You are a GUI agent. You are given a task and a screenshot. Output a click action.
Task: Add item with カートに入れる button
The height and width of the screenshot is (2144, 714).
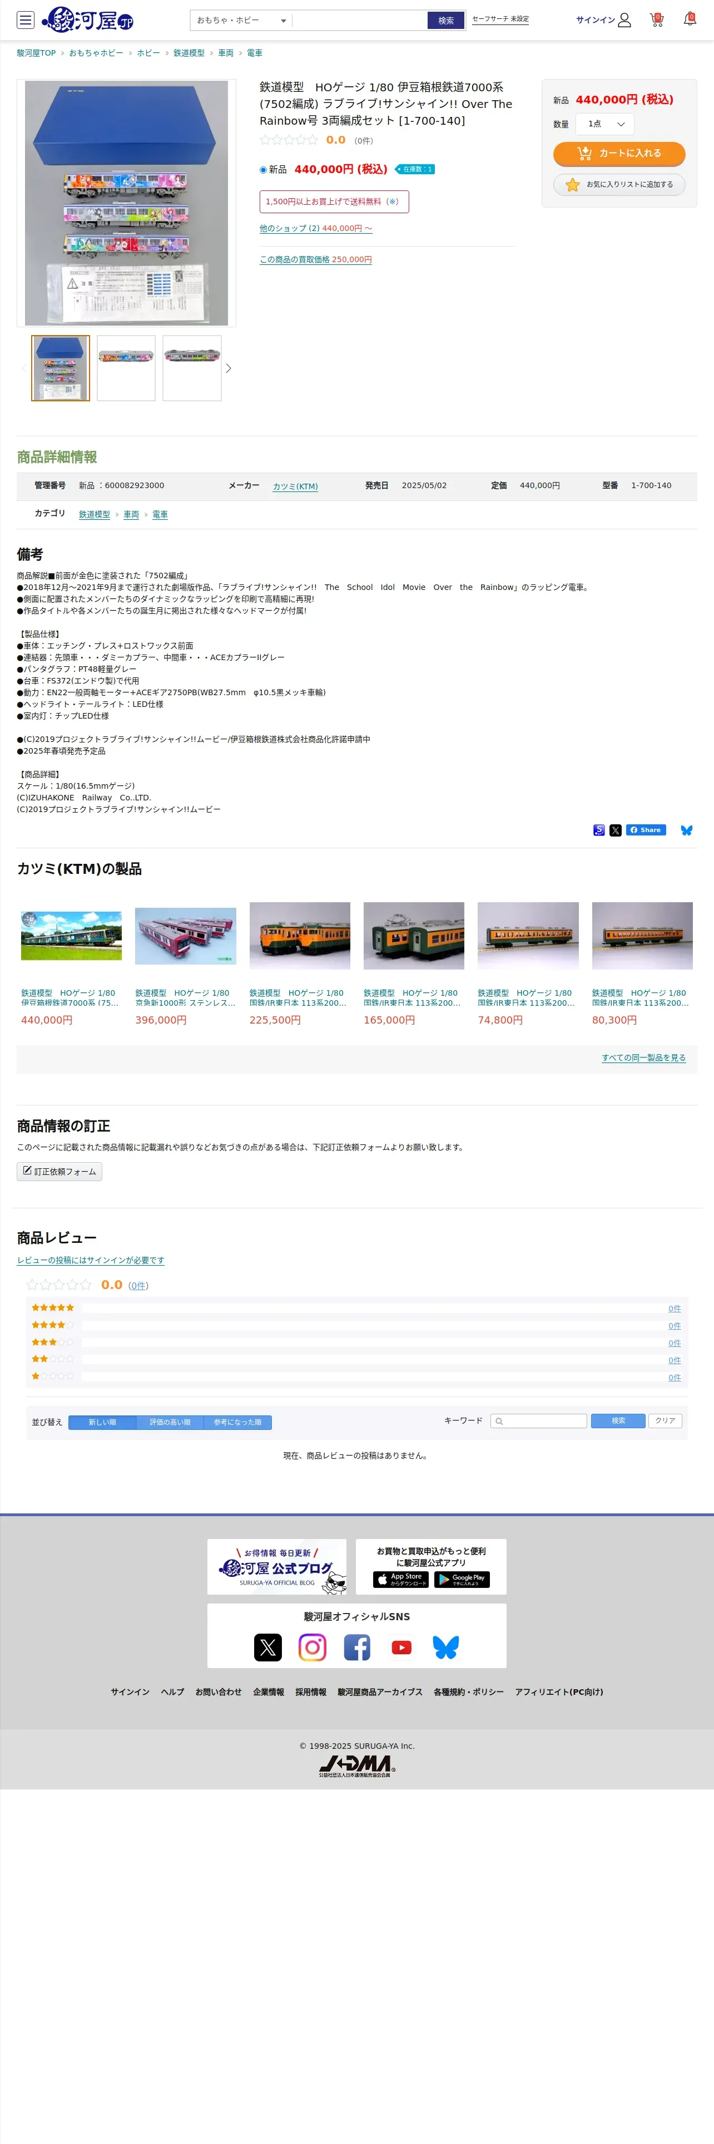coord(619,153)
